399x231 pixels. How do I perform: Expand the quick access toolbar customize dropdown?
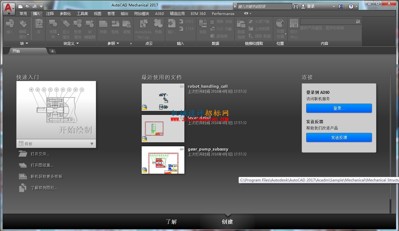41,6
